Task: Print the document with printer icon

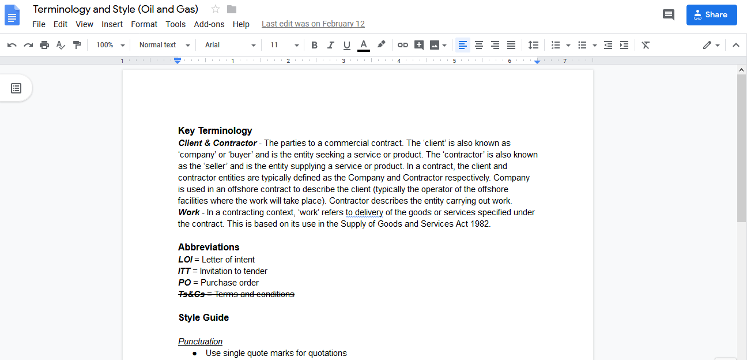Action: click(44, 45)
